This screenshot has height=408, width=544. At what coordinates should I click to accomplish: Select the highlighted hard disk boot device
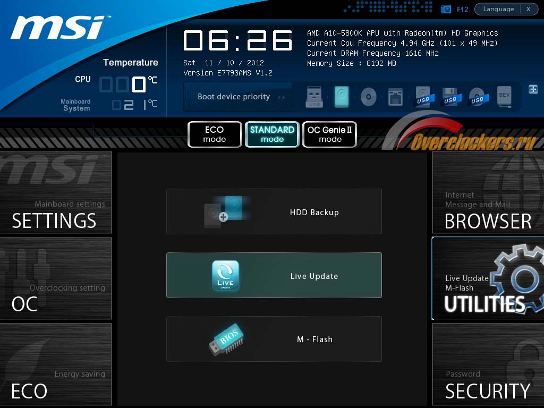pyautogui.click(x=342, y=97)
